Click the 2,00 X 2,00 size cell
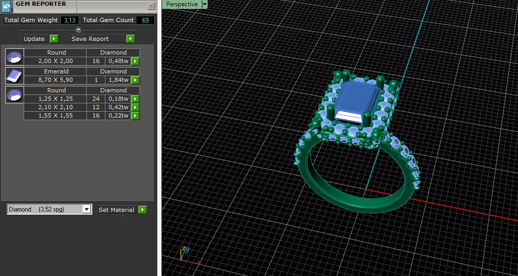This screenshot has width=518, height=276. point(55,61)
